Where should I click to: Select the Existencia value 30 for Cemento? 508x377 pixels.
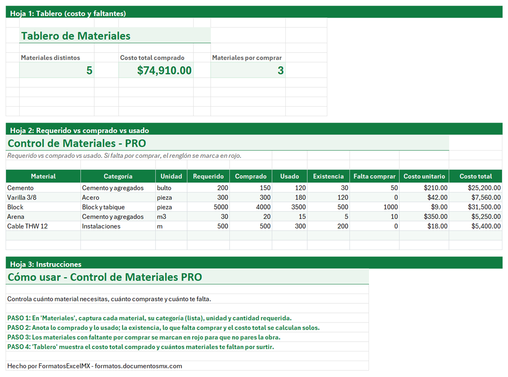click(329, 188)
